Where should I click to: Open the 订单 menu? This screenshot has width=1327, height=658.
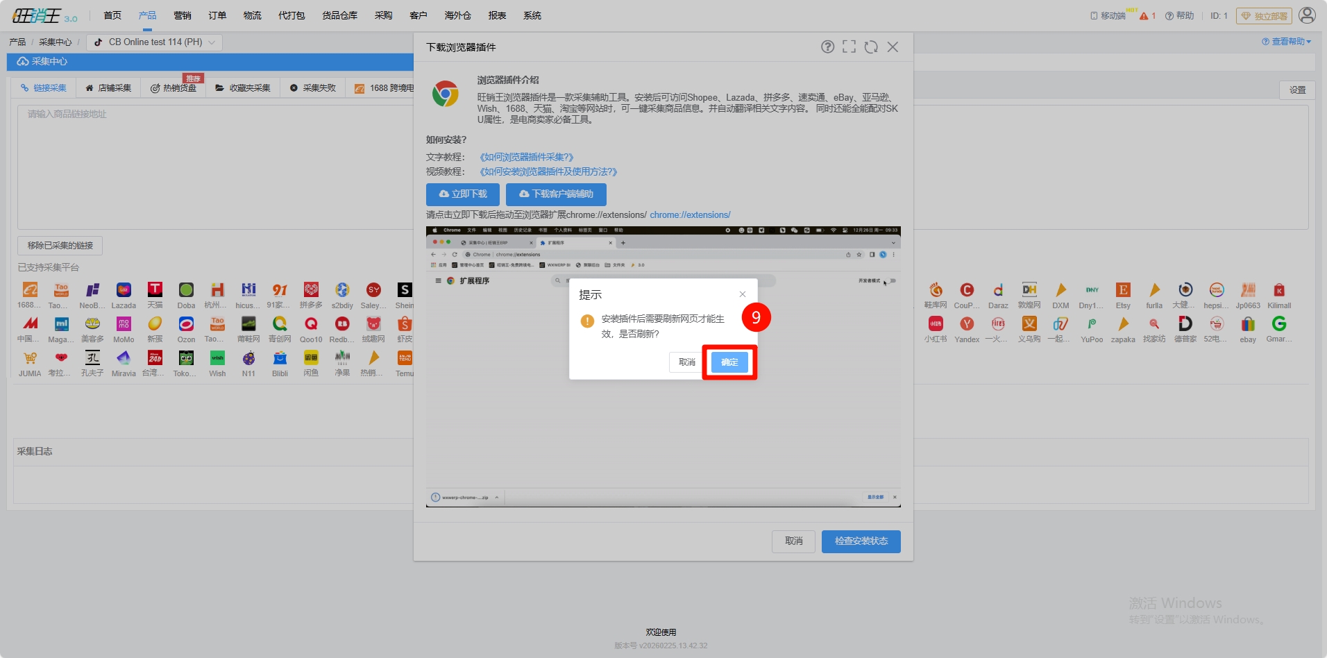tap(217, 15)
